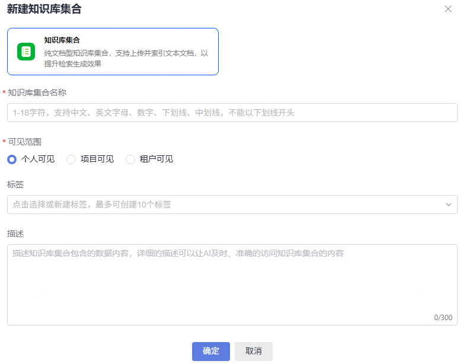Confirm creation with the 确定 button
463x364 pixels.
pyautogui.click(x=210, y=351)
